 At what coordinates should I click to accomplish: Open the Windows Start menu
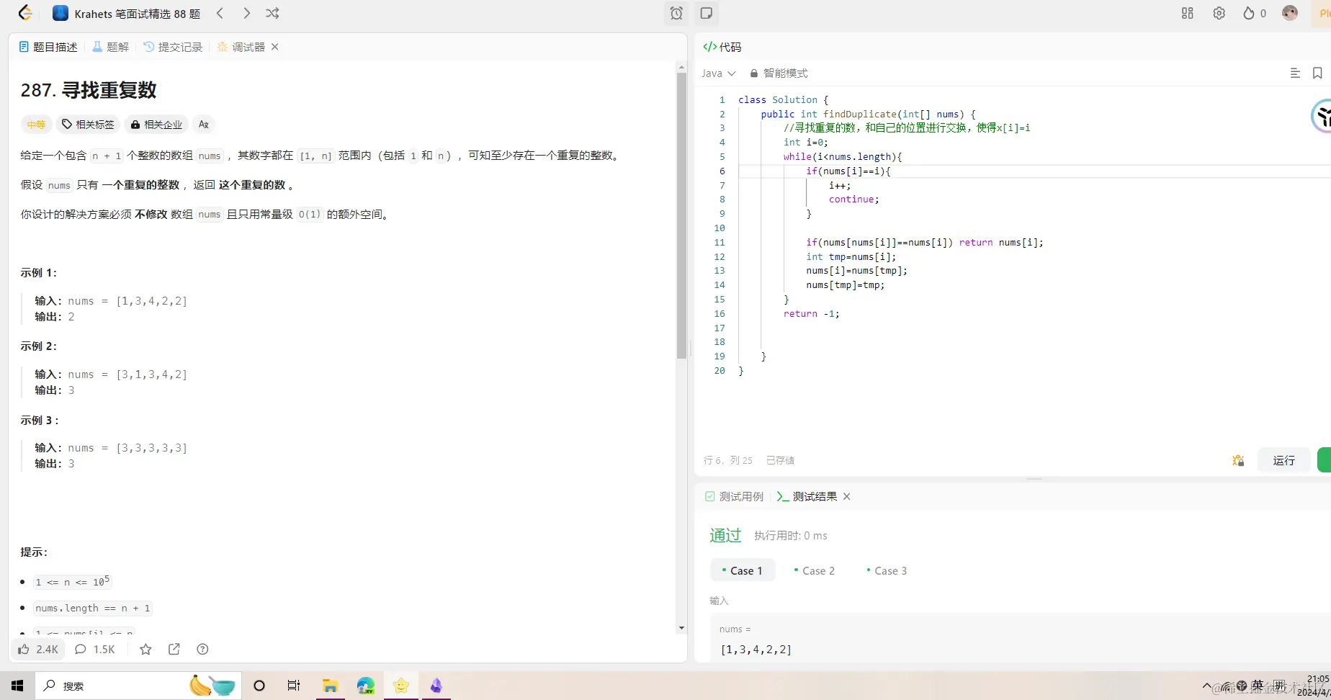[x=17, y=686]
